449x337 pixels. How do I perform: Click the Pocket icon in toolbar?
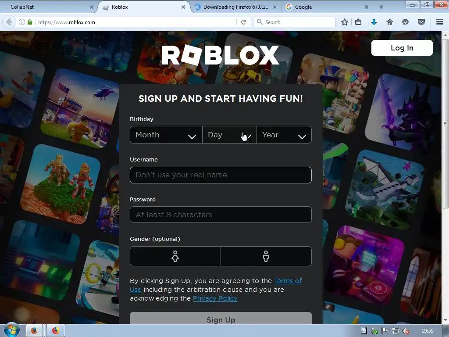click(x=421, y=22)
